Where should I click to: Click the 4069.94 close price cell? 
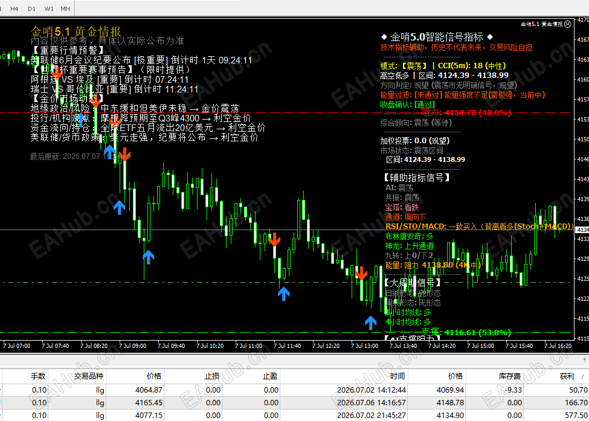(450, 390)
